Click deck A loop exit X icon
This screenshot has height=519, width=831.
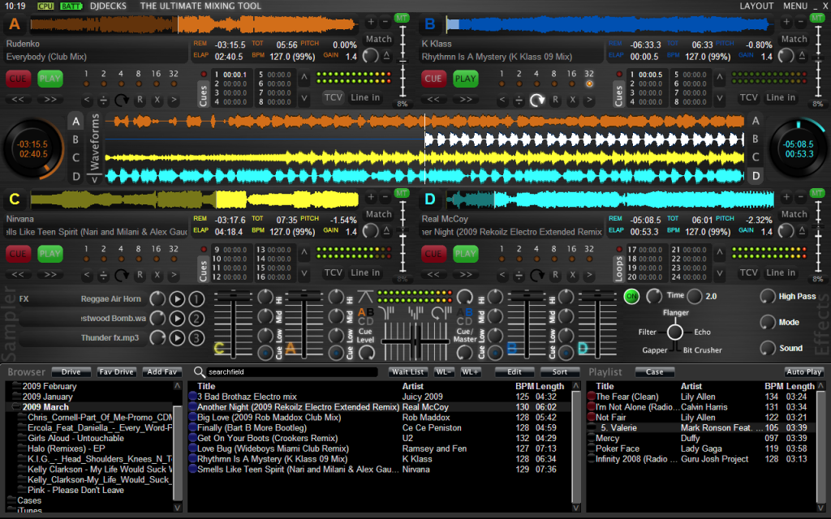(157, 99)
